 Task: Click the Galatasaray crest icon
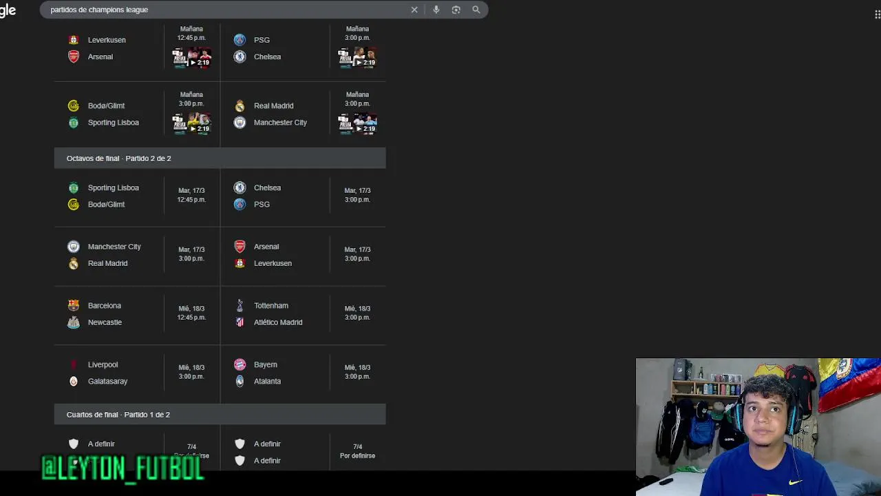coord(74,381)
